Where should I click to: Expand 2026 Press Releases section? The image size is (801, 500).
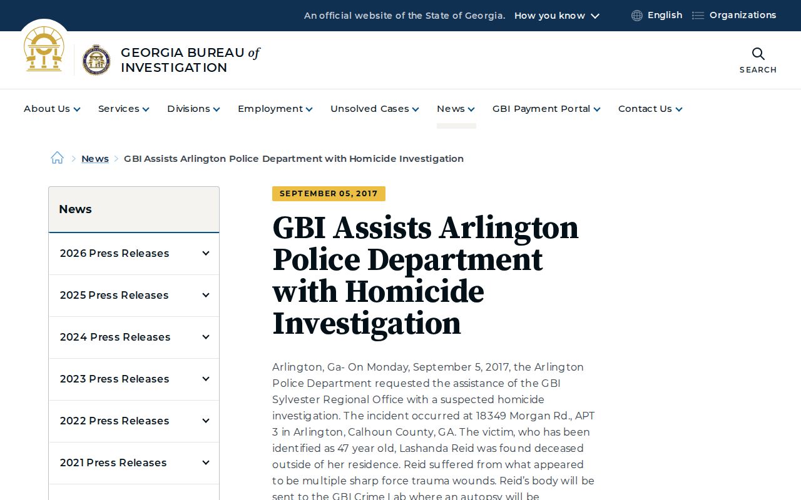click(x=206, y=254)
